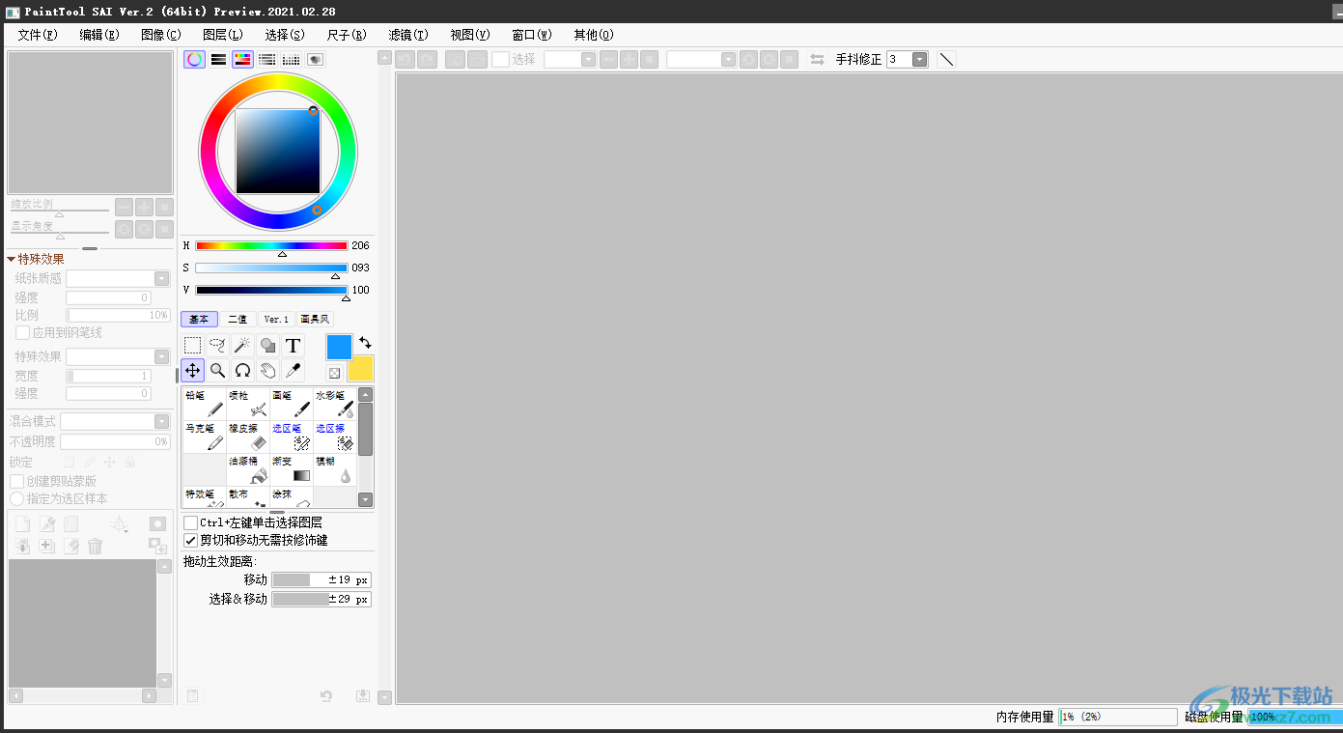This screenshot has height=733, width=1343.
Task: Choose the 散布 scatter brush
Action: coord(248,497)
